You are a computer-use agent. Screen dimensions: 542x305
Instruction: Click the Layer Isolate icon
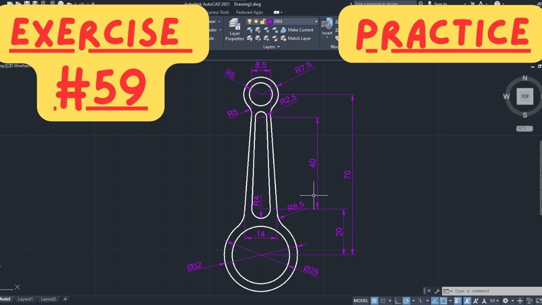tap(258, 30)
